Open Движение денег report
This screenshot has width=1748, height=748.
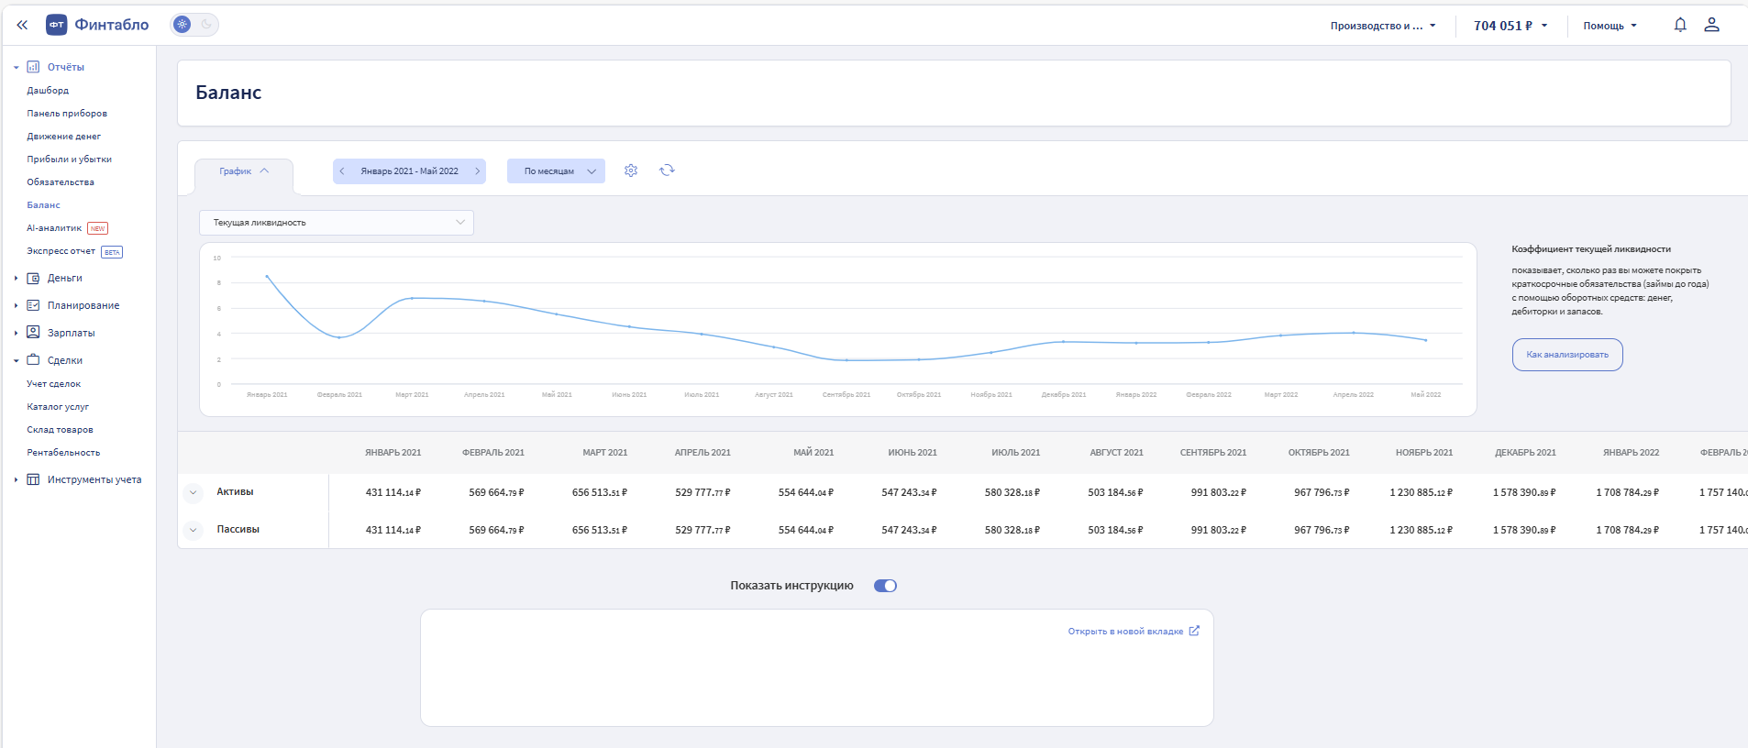click(63, 137)
